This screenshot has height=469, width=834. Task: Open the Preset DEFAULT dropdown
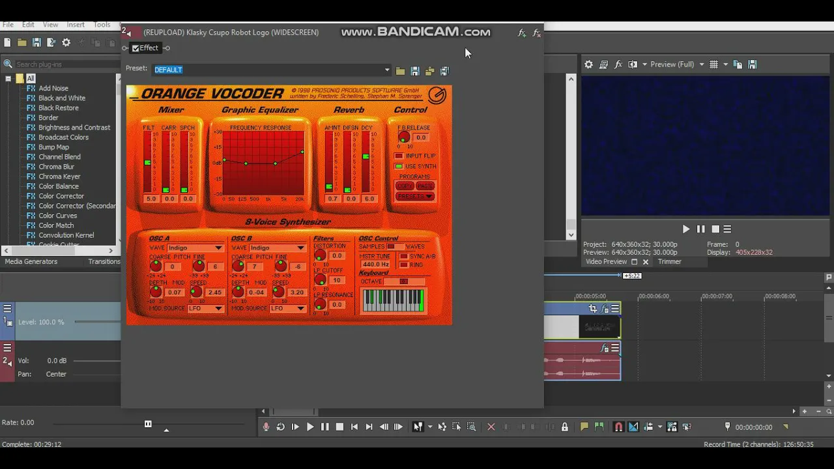[x=387, y=70]
